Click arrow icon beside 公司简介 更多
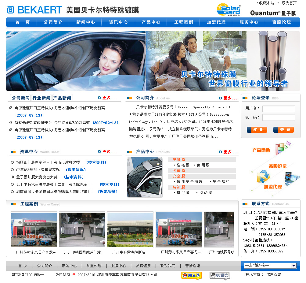306x283 pixels. coord(220,98)
